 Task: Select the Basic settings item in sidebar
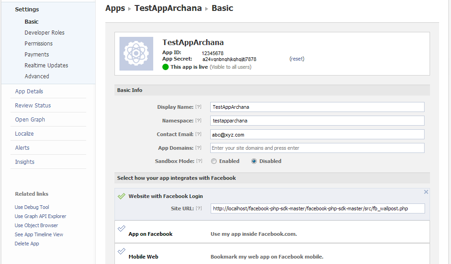coord(31,21)
